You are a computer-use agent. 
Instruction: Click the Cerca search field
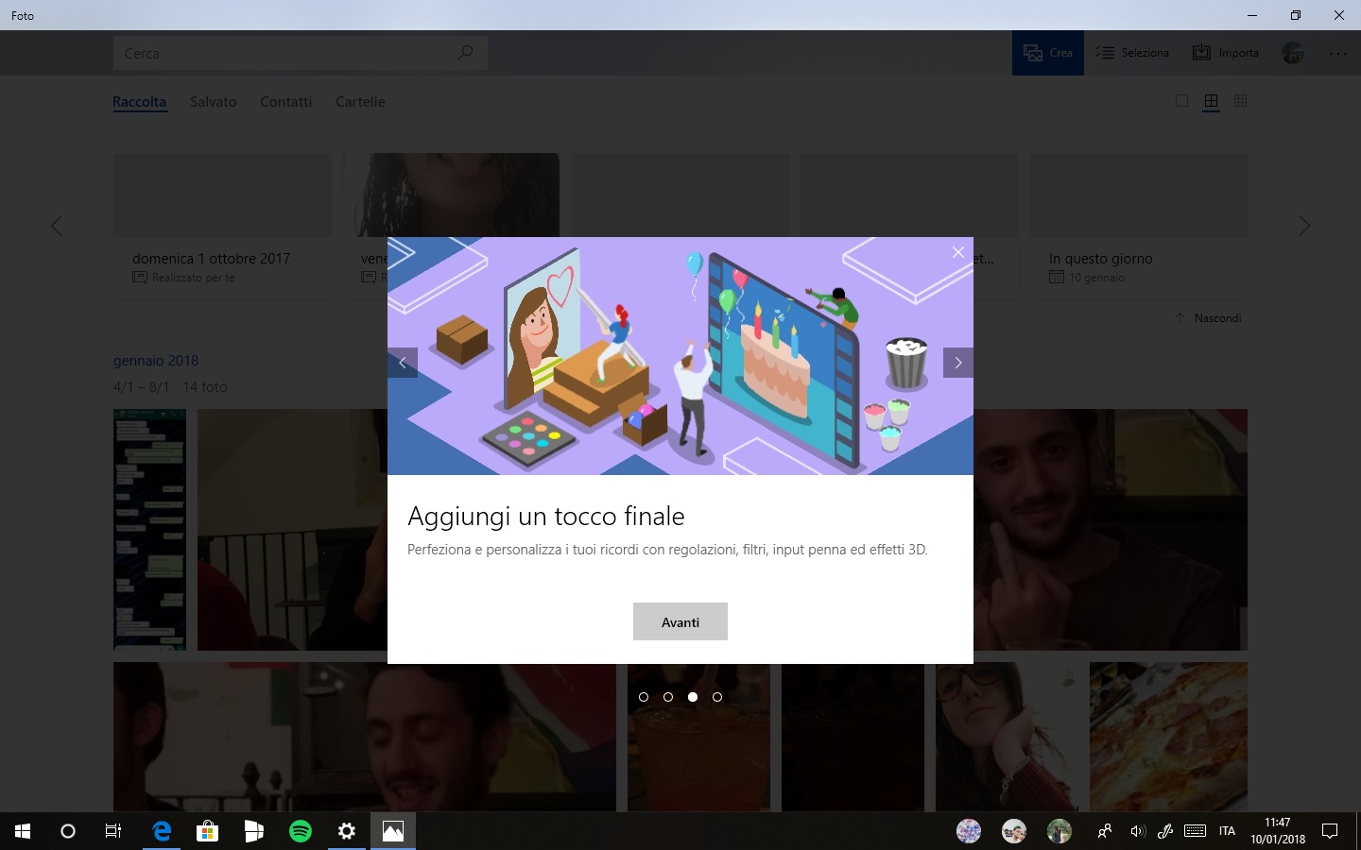tap(301, 53)
